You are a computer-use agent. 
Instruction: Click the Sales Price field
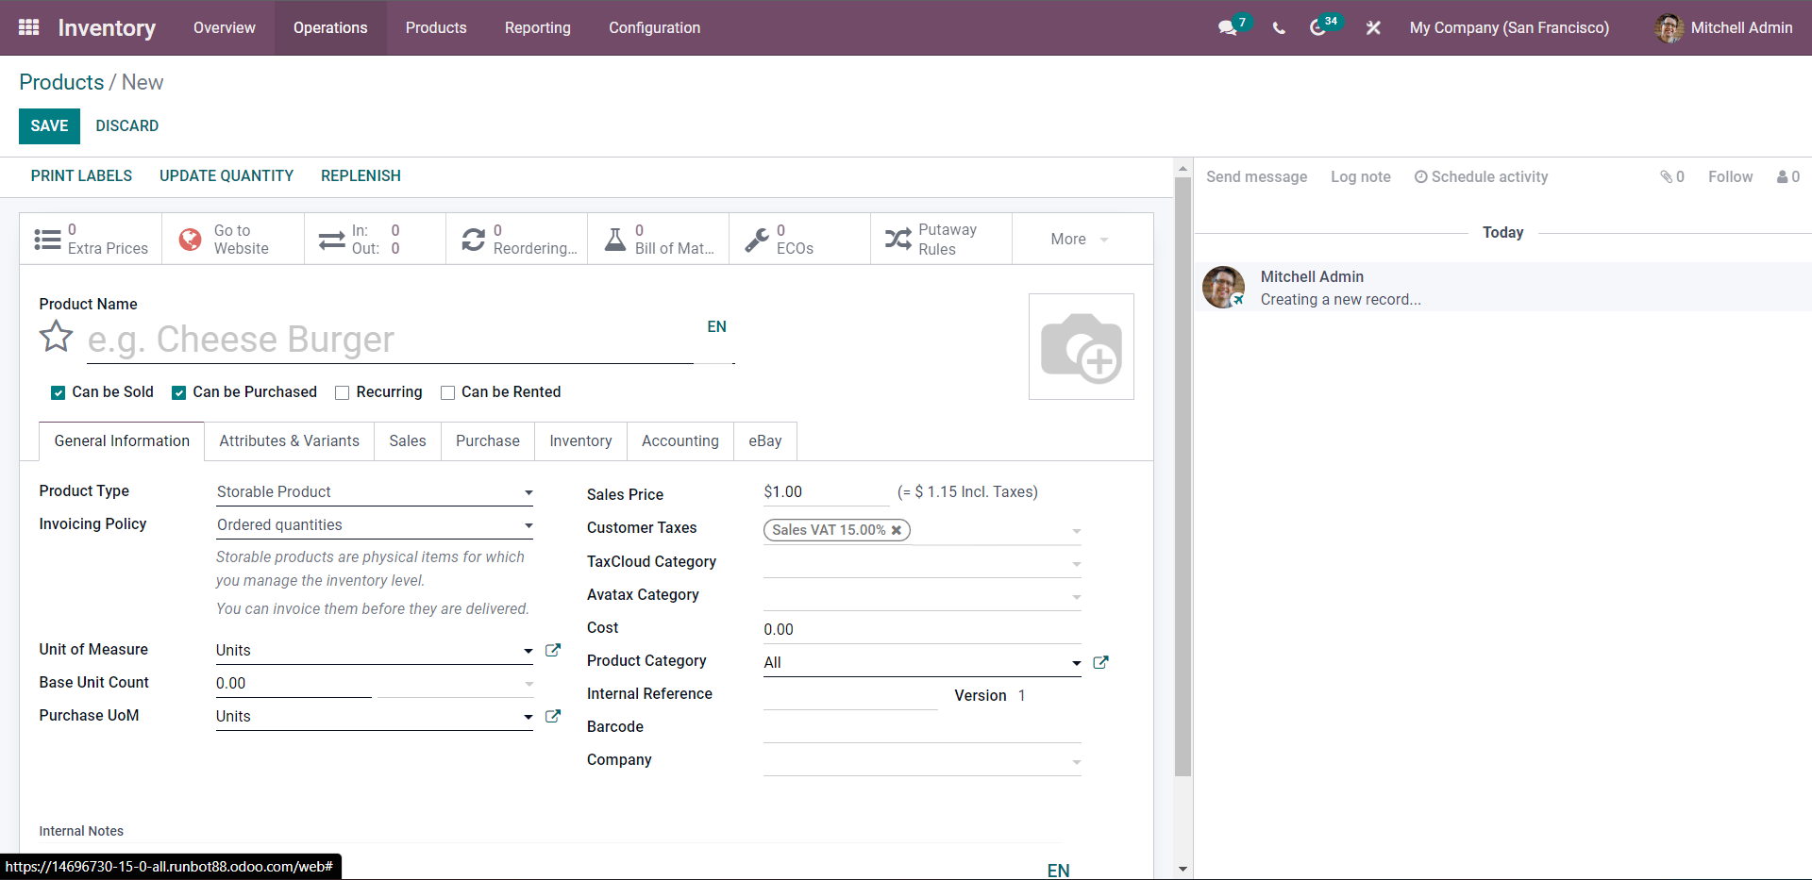coord(826,492)
